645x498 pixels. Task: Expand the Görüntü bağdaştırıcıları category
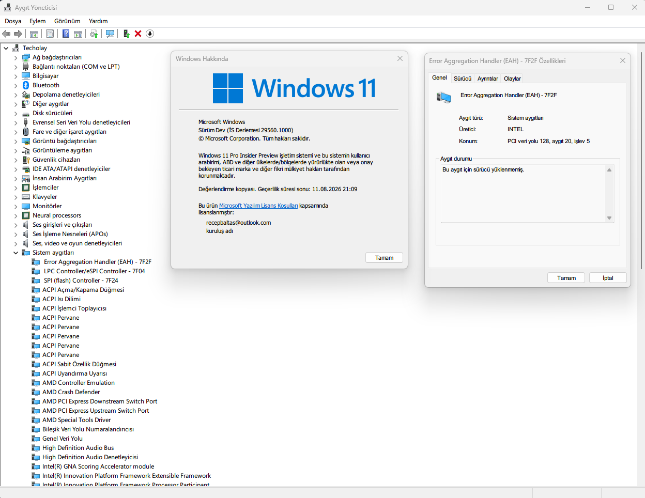16,141
